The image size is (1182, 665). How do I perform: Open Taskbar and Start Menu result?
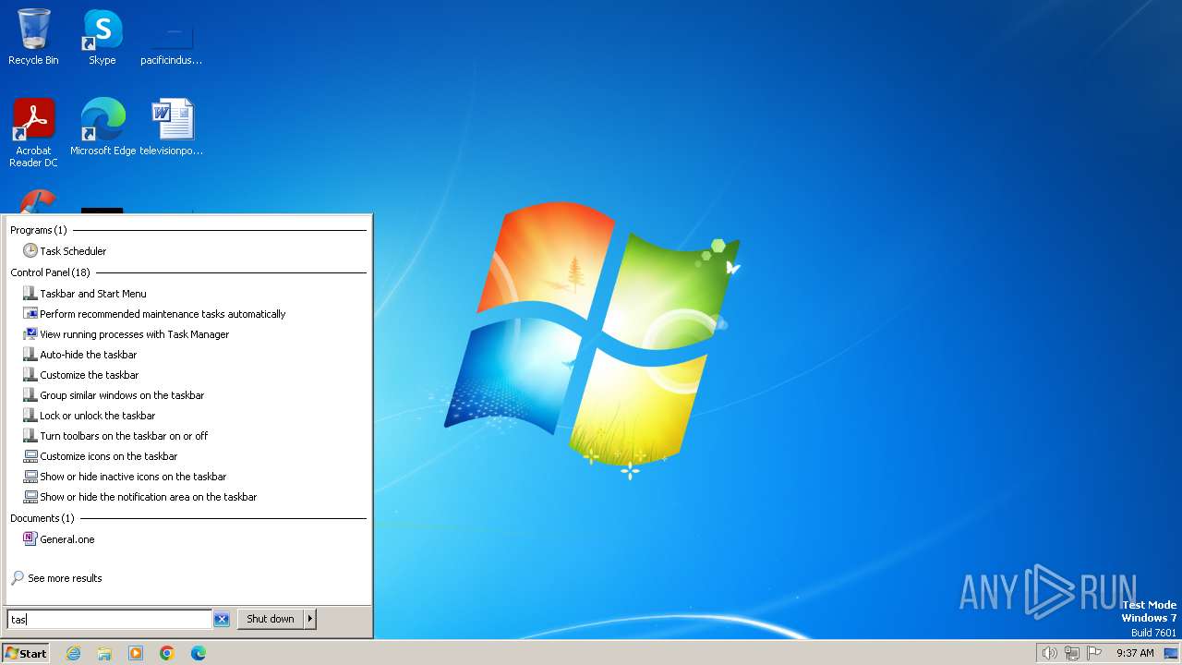tap(92, 294)
